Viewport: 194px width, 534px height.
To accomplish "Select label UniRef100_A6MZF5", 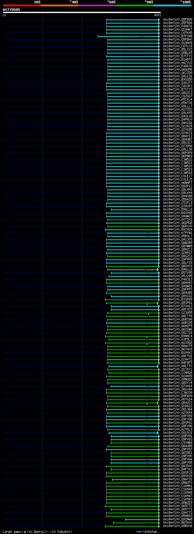I will 178,326.
